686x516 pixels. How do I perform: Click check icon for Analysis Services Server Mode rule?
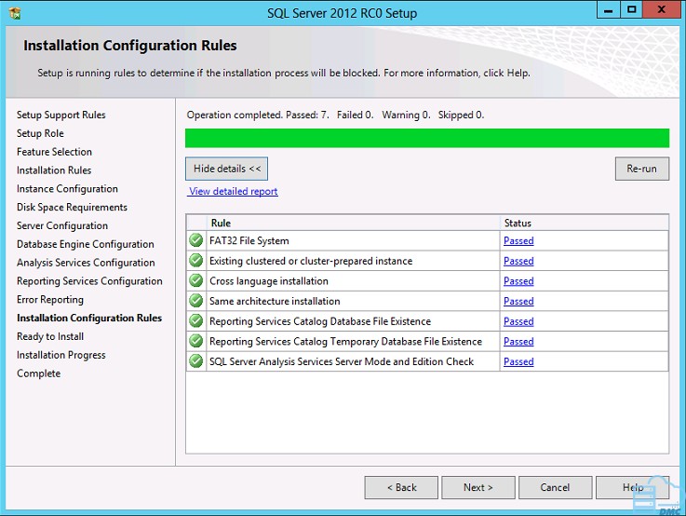coord(196,361)
